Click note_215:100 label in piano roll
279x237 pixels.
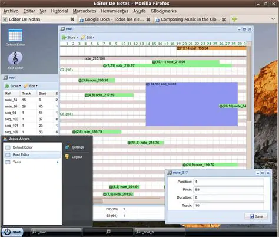pyautogui.click(x=95, y=58)
